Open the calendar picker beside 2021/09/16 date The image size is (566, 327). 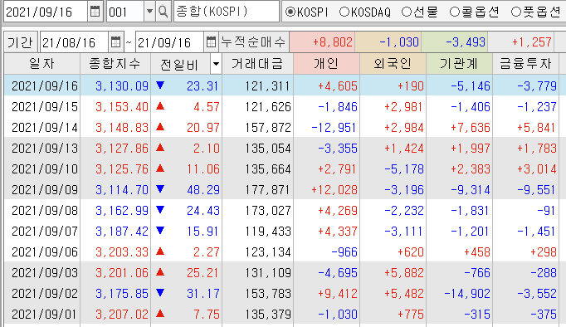(95, 12)
